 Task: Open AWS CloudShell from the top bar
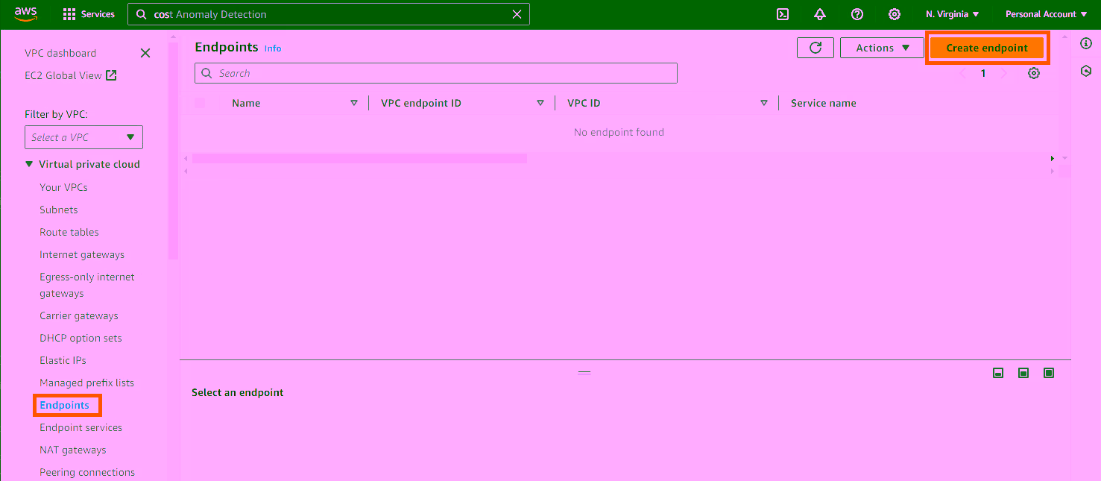pos(782,14)
